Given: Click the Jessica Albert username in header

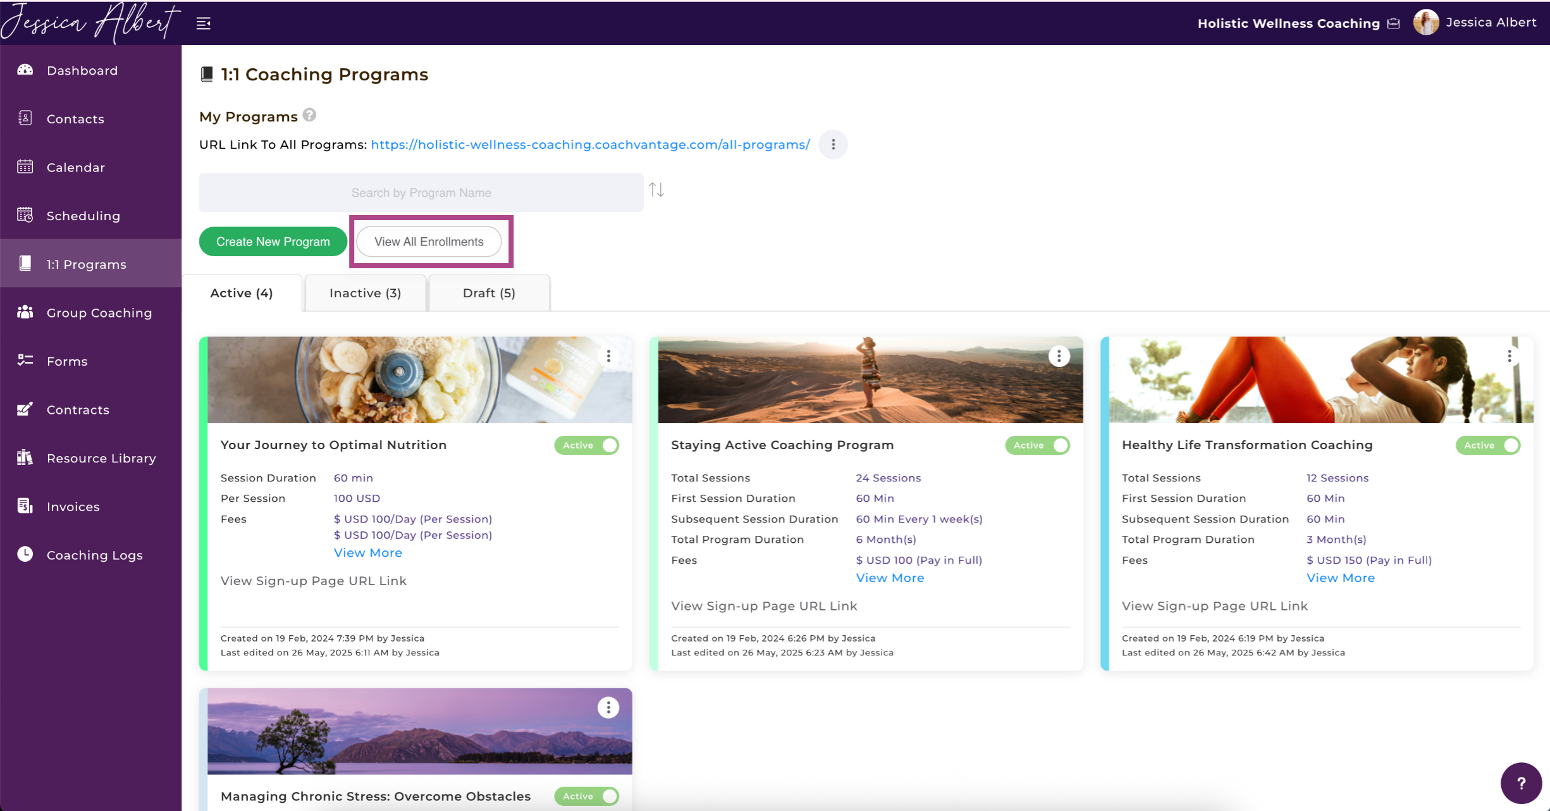Looking at the screenshot, I should 1491,23.
